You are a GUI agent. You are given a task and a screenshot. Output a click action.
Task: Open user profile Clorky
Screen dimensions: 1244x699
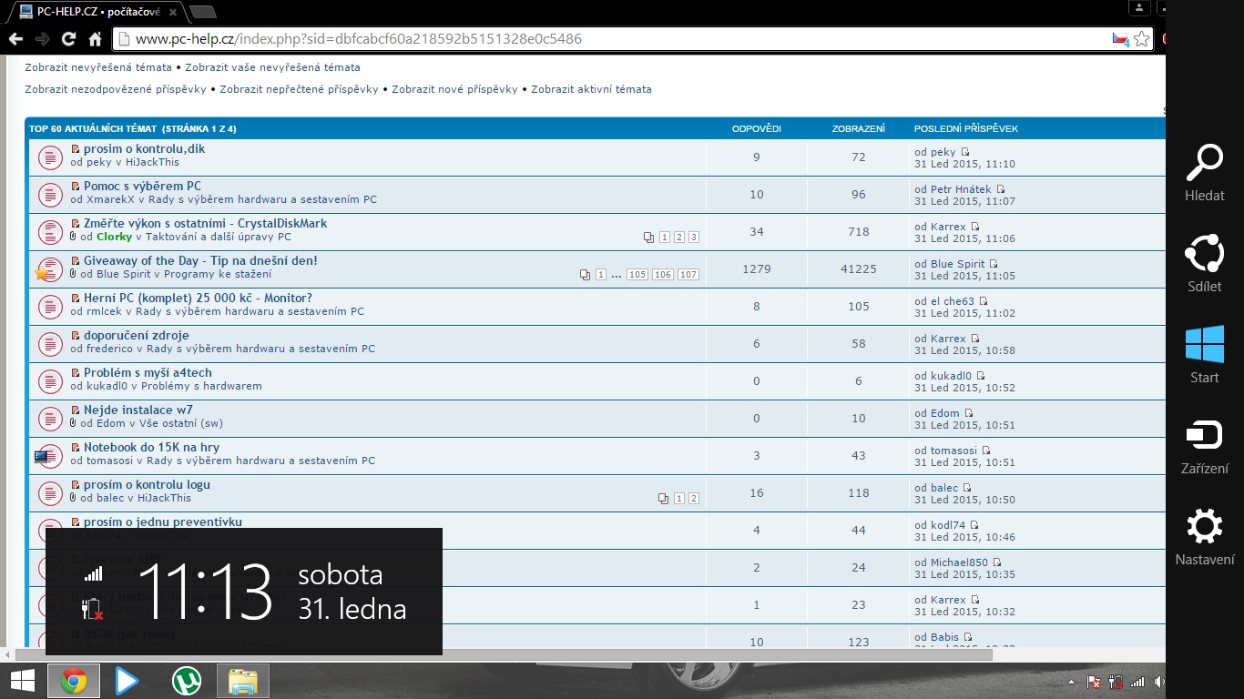point(114,237)
